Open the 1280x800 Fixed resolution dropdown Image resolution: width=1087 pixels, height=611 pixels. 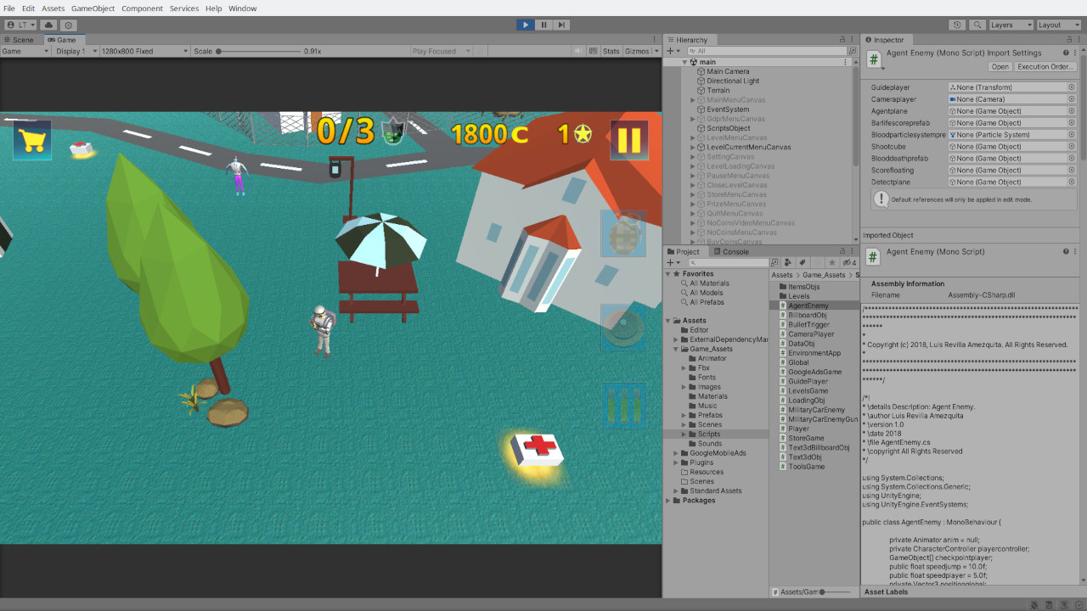144,51
